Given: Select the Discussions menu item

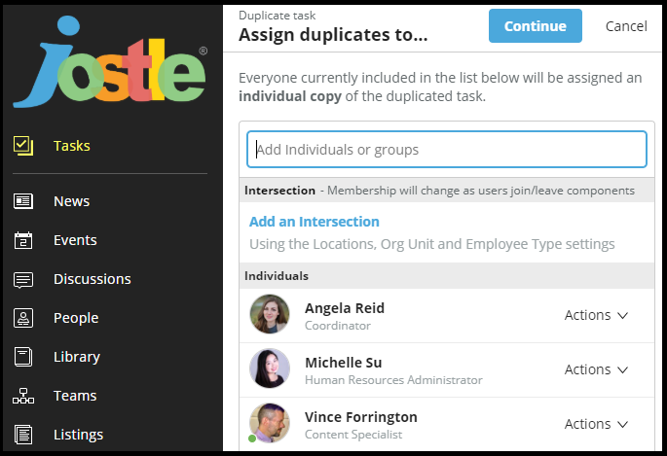Looking at the screenshot, I should (x=92, y=279).
